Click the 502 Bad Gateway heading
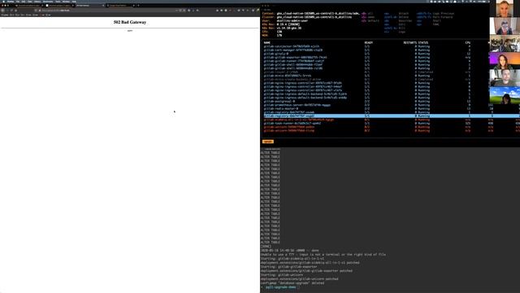 click(130, 22)
